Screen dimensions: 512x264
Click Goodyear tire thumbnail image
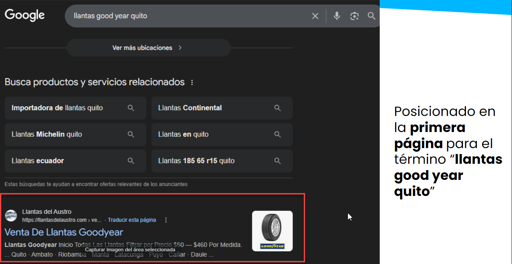point(272,231)
